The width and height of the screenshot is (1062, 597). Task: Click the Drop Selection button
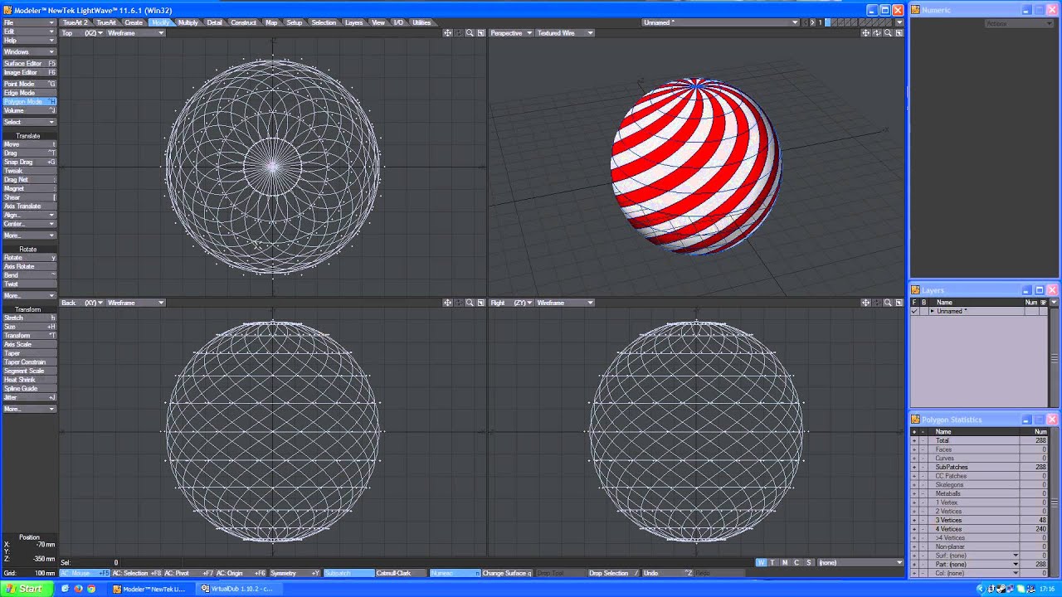(613, 573)
